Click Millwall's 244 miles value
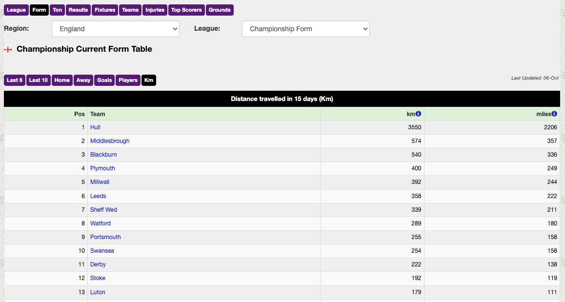The height and width of the screenshot is (302, 565). click(x=552, y=182)
